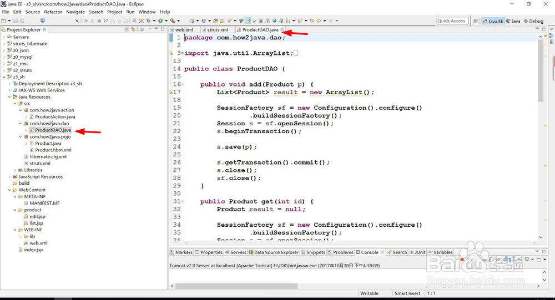Image resolution: width=555 pixels, height=300 pixels.
Task: Collapse the Java Resources node
Action: pos(9,97)
